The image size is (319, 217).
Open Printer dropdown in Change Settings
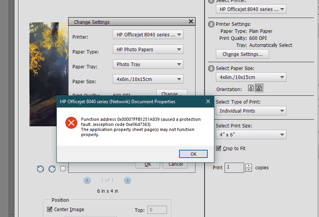coord(148,34)
